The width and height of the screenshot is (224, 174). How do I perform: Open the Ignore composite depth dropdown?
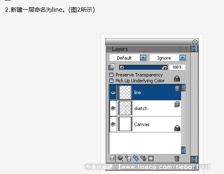tap(182, 58)
